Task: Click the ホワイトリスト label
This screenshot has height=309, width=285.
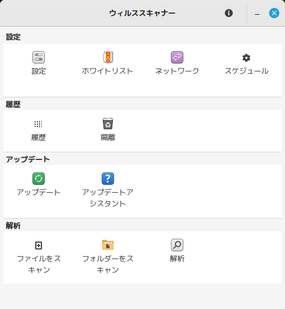Action: (x=107, y=71)
